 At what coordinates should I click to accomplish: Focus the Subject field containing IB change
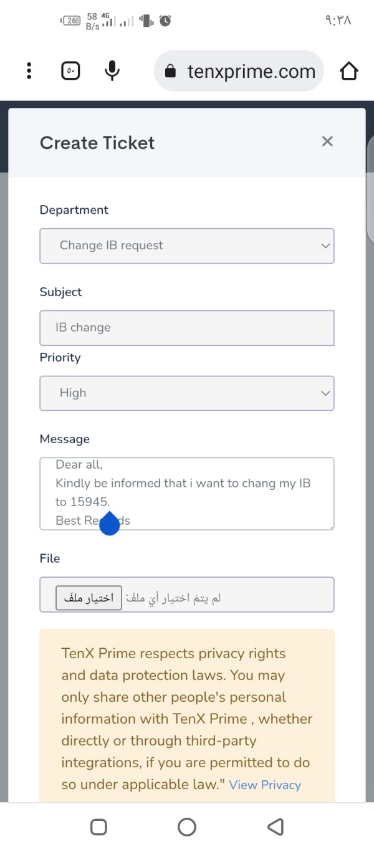[187, 328]
